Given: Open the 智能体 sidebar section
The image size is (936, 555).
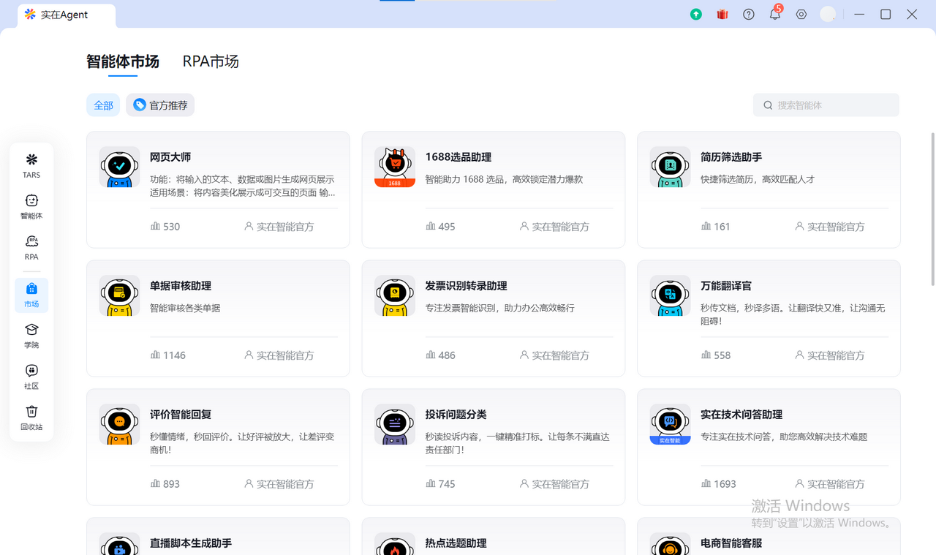Looking at the screenshot, I should pos(31,207).
